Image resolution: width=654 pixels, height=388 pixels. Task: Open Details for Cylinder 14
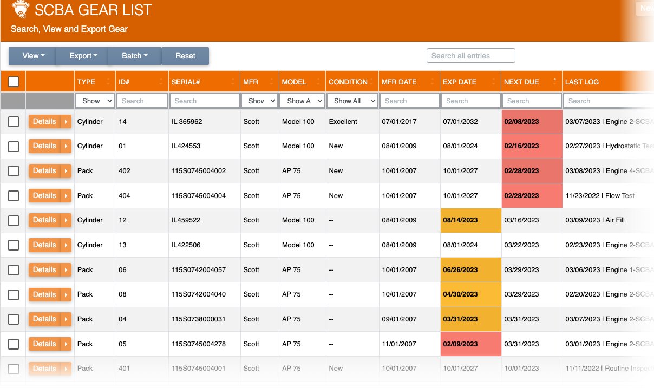tap(44, 122)
